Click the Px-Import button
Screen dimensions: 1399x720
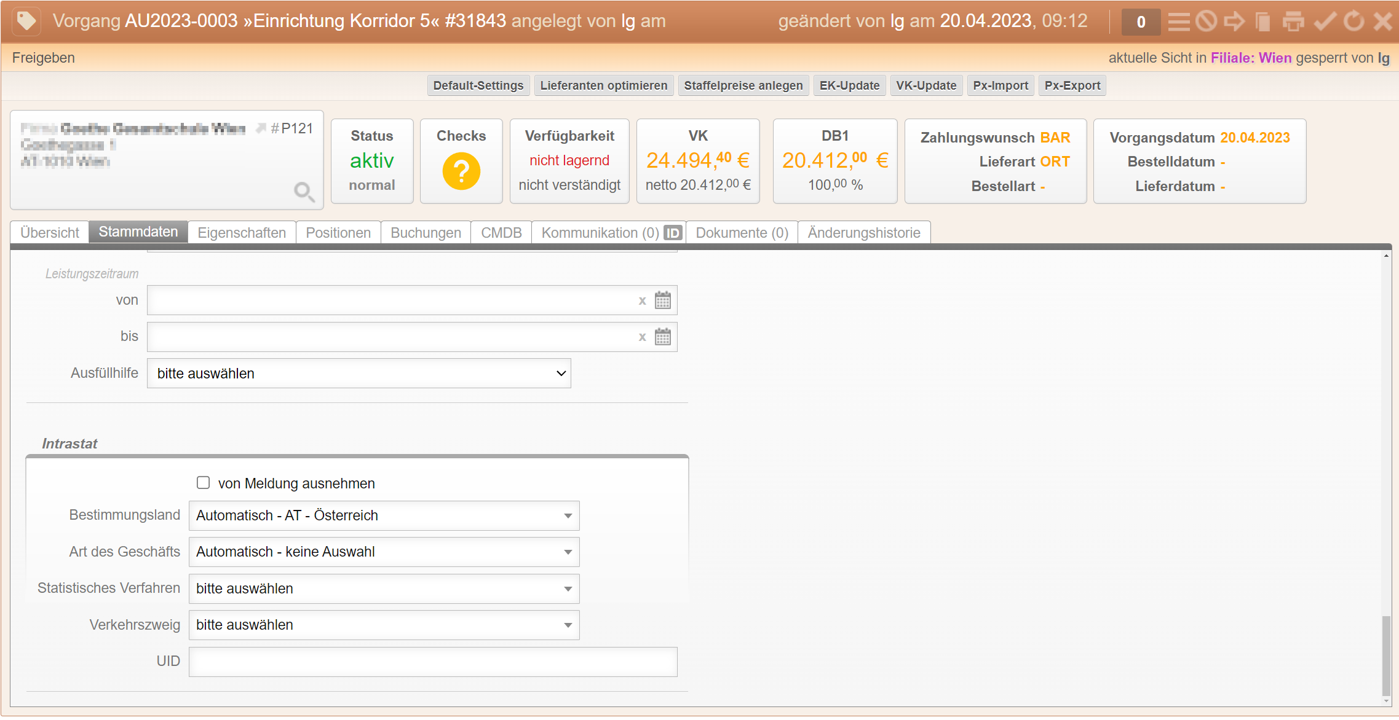point(1001,85)
